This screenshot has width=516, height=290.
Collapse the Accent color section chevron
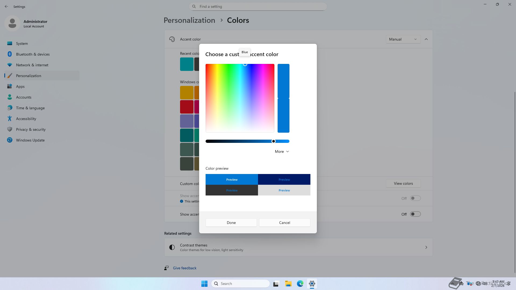pyautogui.click(x=426, y=39)
